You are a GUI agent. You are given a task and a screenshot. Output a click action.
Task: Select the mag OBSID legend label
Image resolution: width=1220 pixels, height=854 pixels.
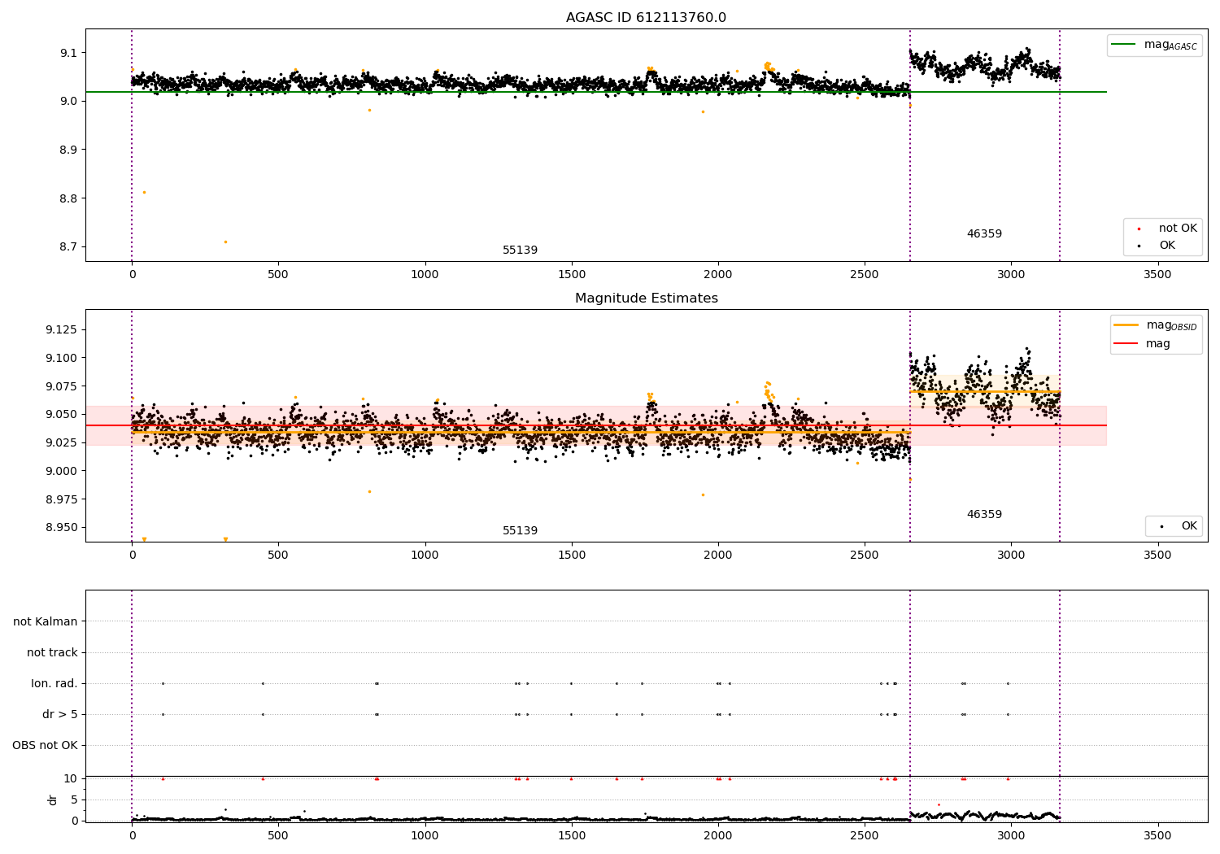point(1171,325)
